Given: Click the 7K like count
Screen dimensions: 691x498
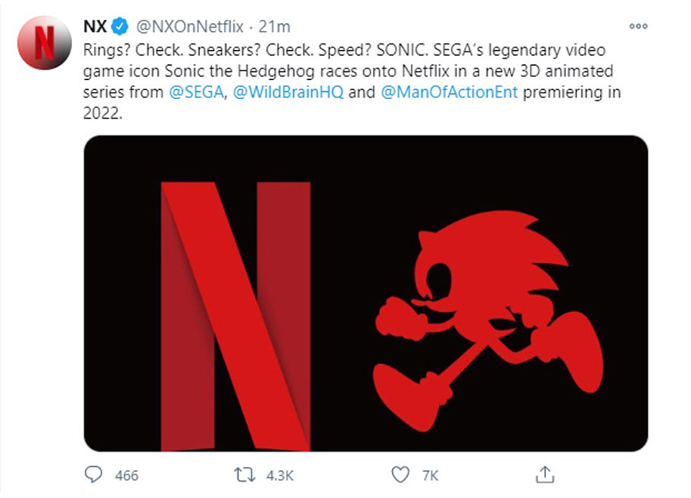Looking at the screenshot, I should [x=430, y=475].
